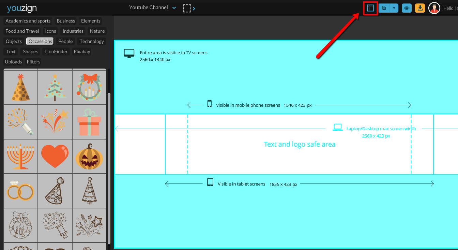
Task: Select the Halloween pumpkin clipart icon
Action: coord(89,155)
